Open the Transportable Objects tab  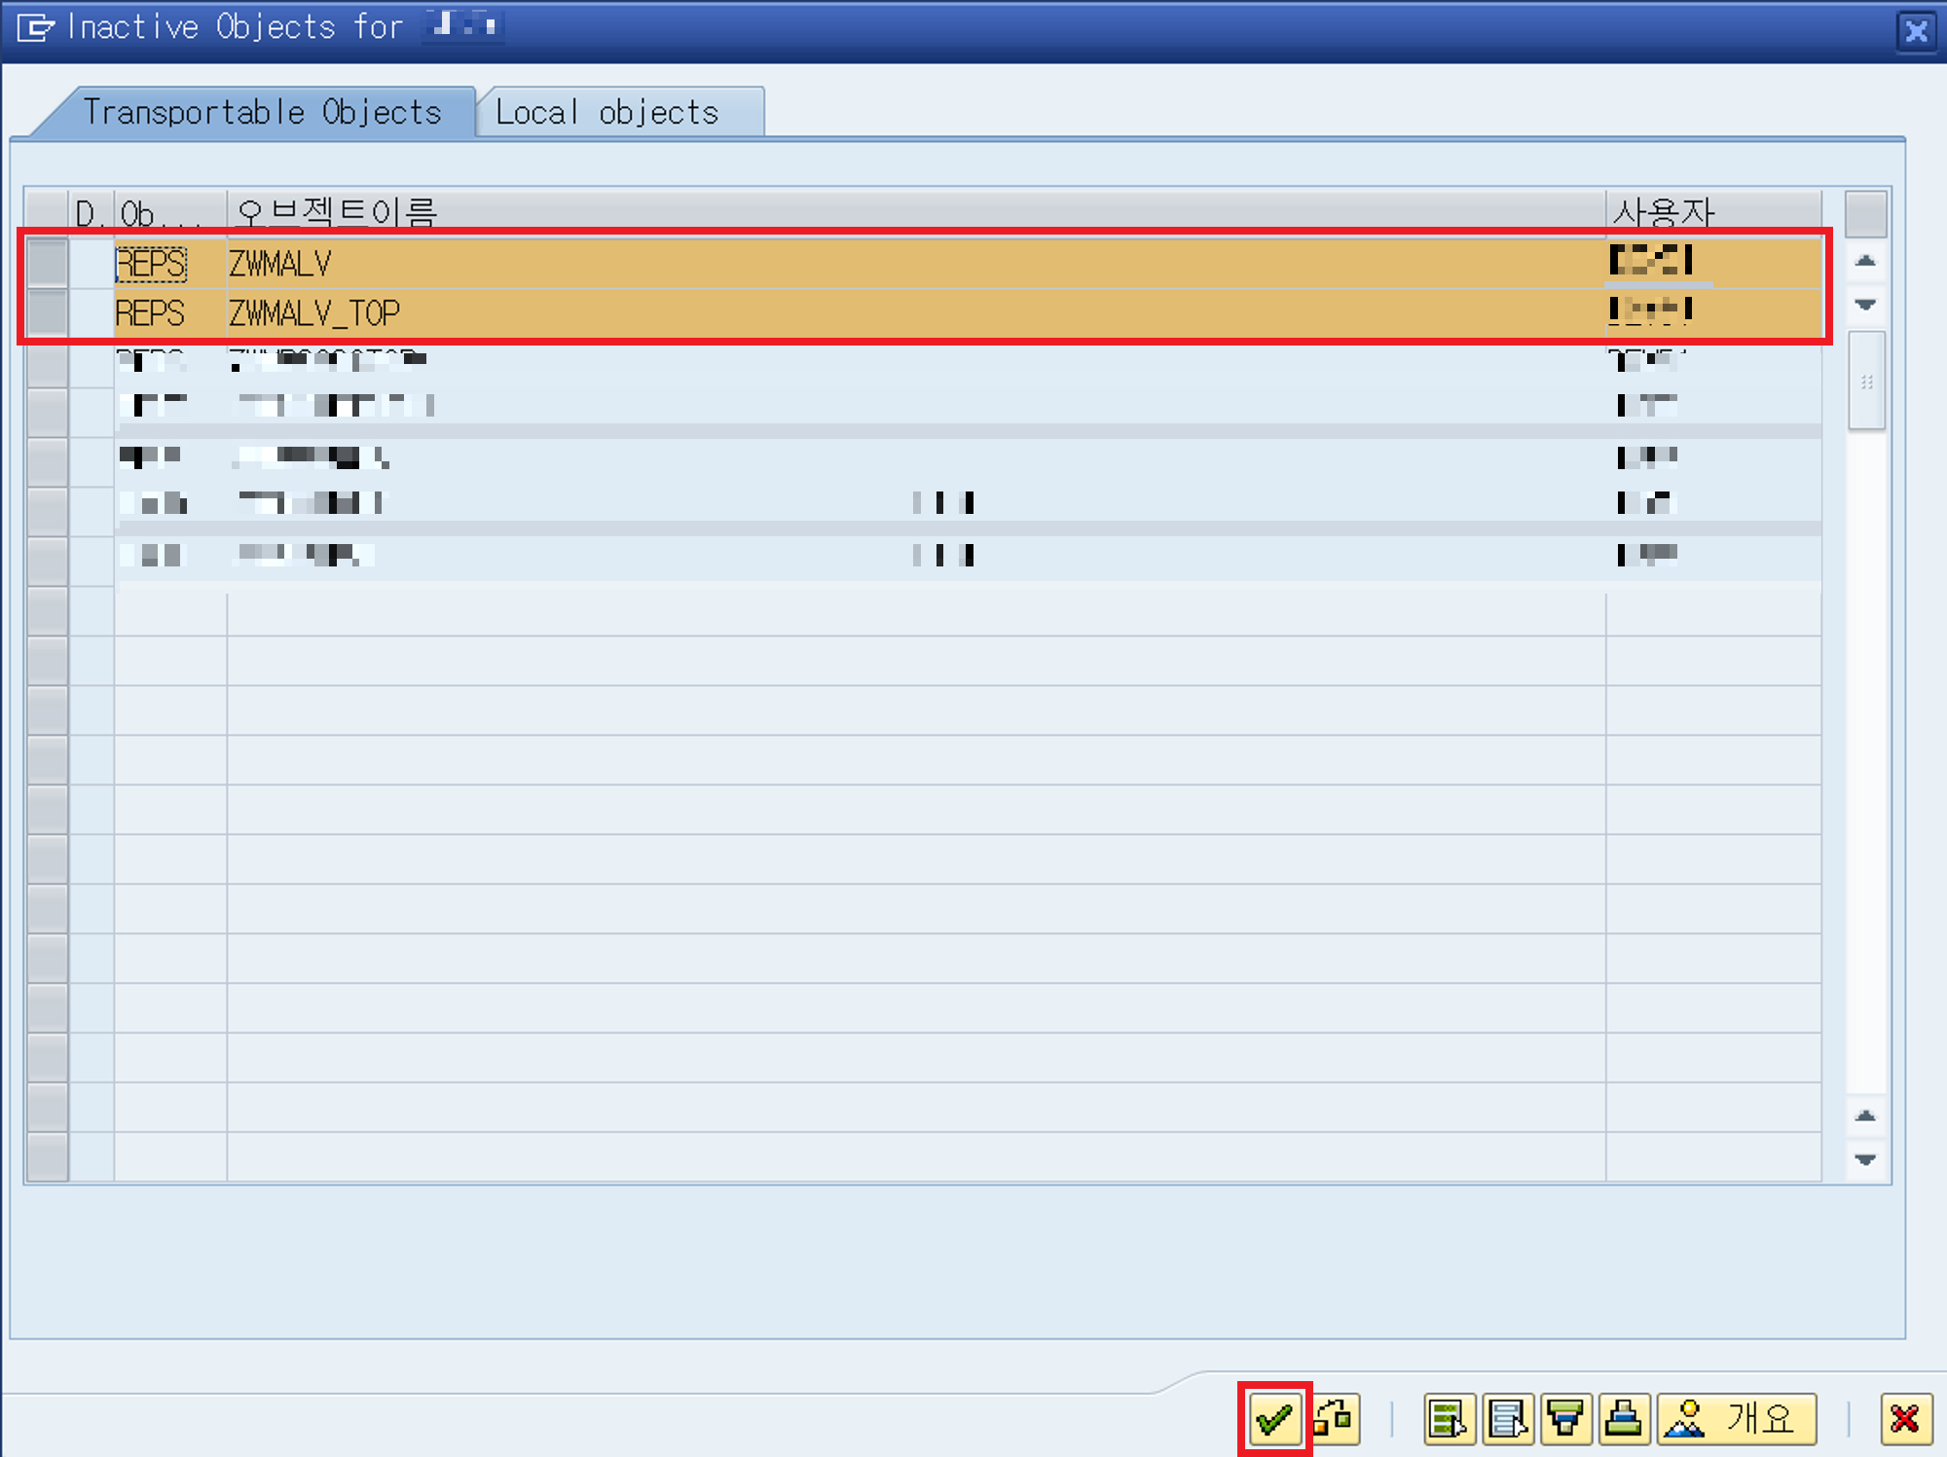click(262, 113)
